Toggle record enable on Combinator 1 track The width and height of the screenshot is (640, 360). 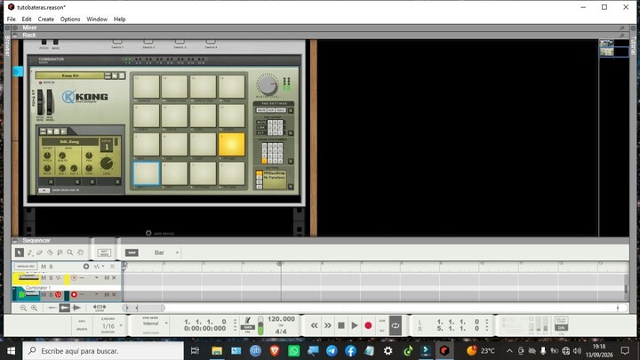point(74,294)
